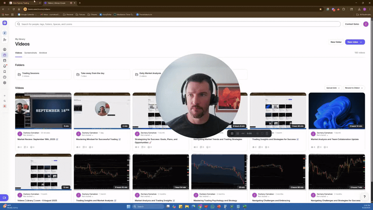Bookmark this page with the star icon

click(321, 9)
